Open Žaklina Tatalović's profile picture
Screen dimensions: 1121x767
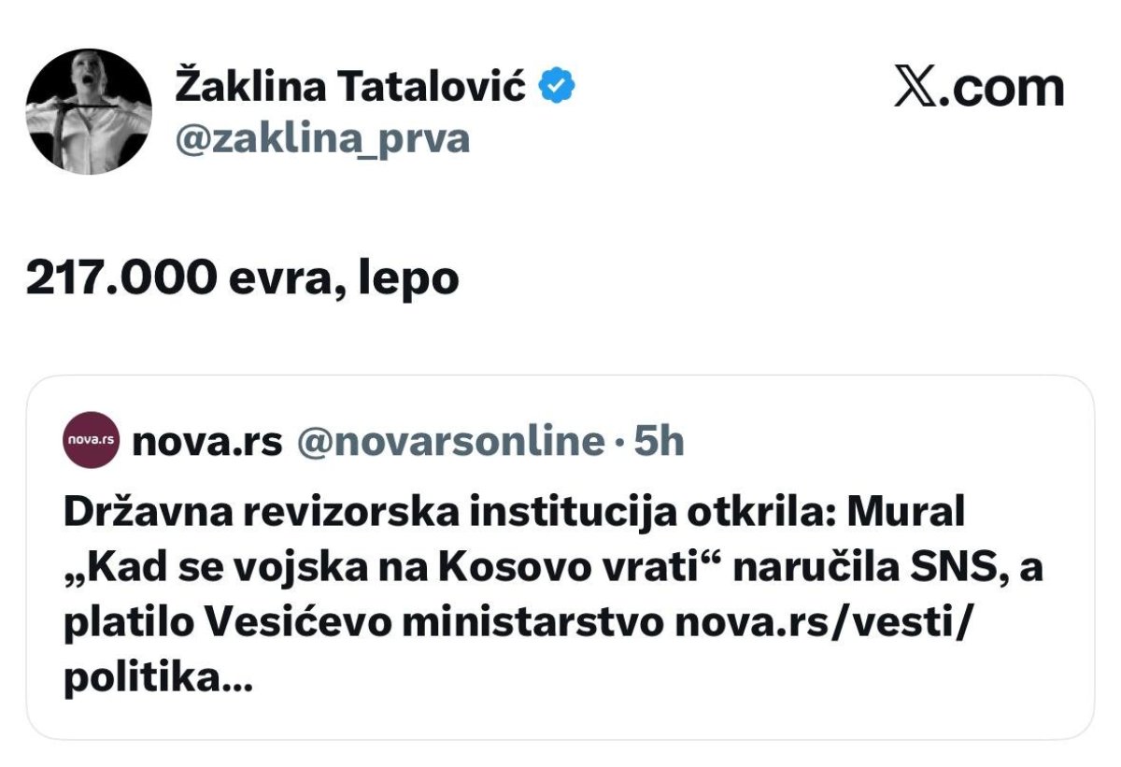pyautogui.click(x=89, y=111)
